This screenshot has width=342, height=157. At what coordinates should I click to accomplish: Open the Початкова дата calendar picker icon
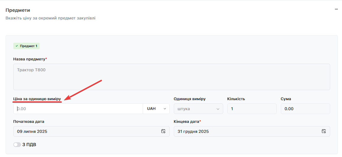point(163,131)
